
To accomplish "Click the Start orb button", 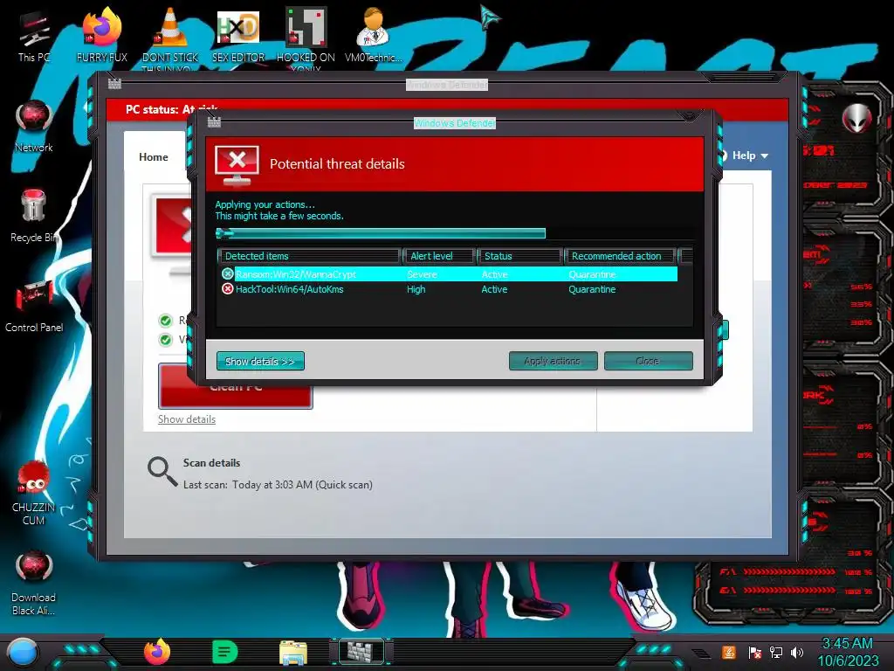I will click(23, 653).
